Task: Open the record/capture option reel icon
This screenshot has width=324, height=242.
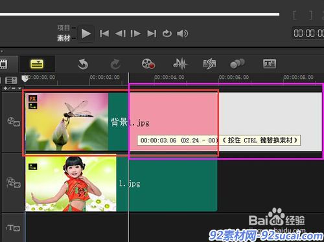Action: pyautogui.click(x=148, y=64)
